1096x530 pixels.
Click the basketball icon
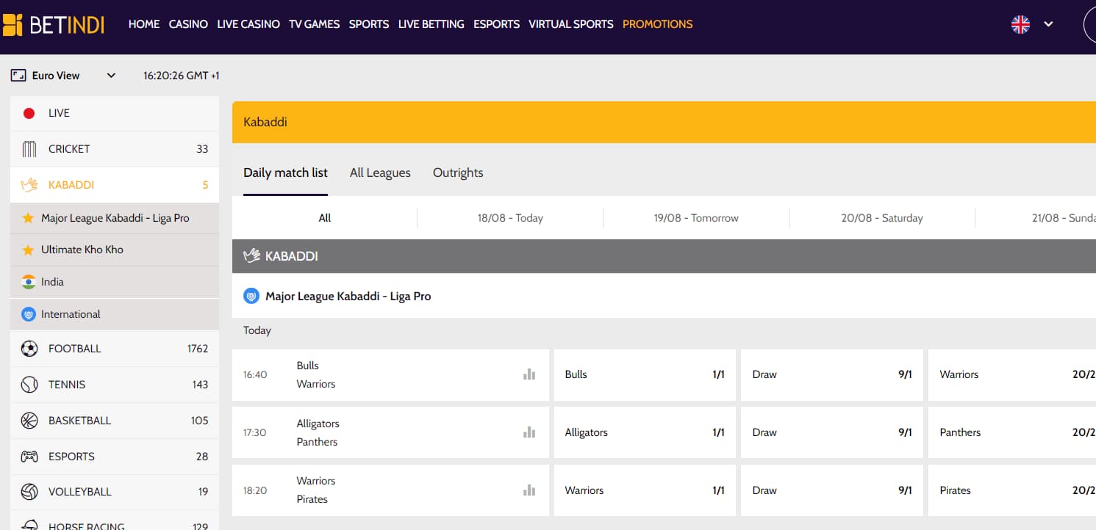29,421
